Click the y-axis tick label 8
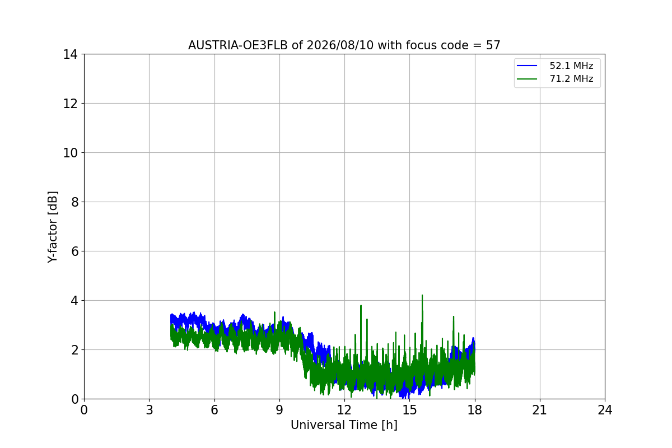672x448 pixels. click(x=74, y=202)
